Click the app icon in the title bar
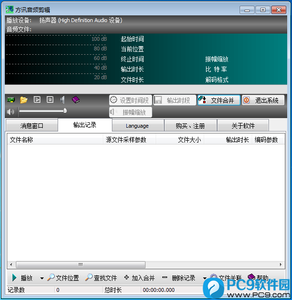The width and height of the screenshot is (292, 300). pyautogui.click(x=10, y=10)
